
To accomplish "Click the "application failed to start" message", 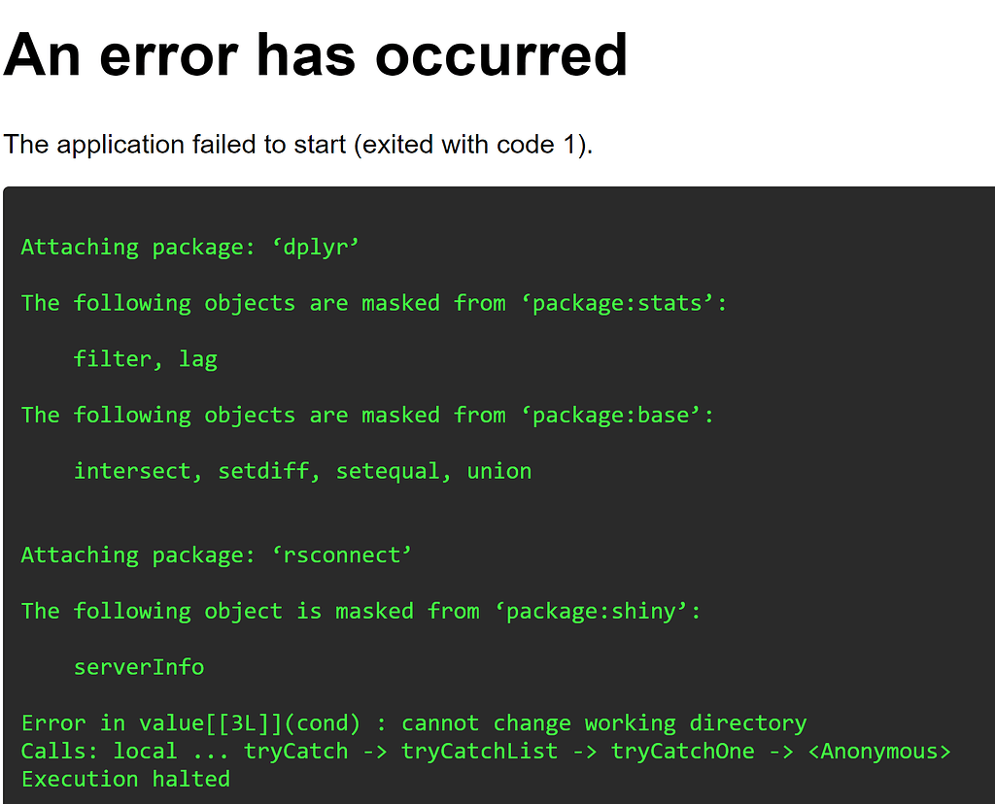I will click(x=297, y=145).
